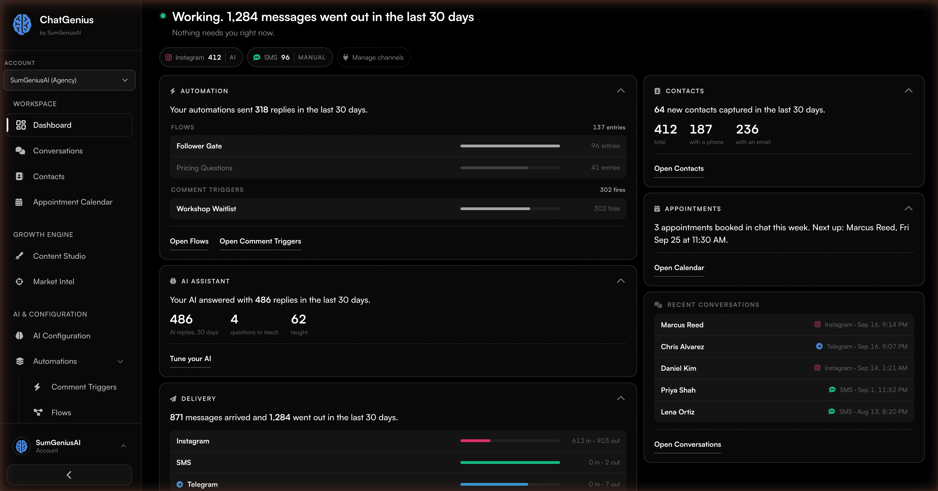Click the Contacts address book sidebar icon
Screen dimensions: 938x491
[20, 176]
